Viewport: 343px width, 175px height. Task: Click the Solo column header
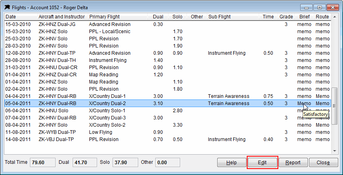tap(177, 17)
